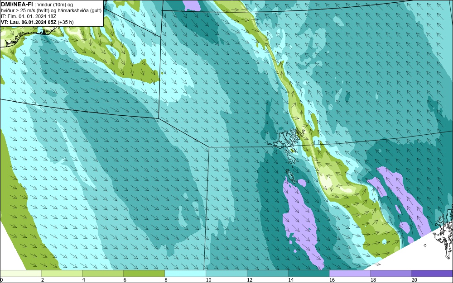Image resolution: width=453 pixels, height=283 pixels.
Task: Click the 4–6 m/s green legend swatch
Action: coord(103,274)
